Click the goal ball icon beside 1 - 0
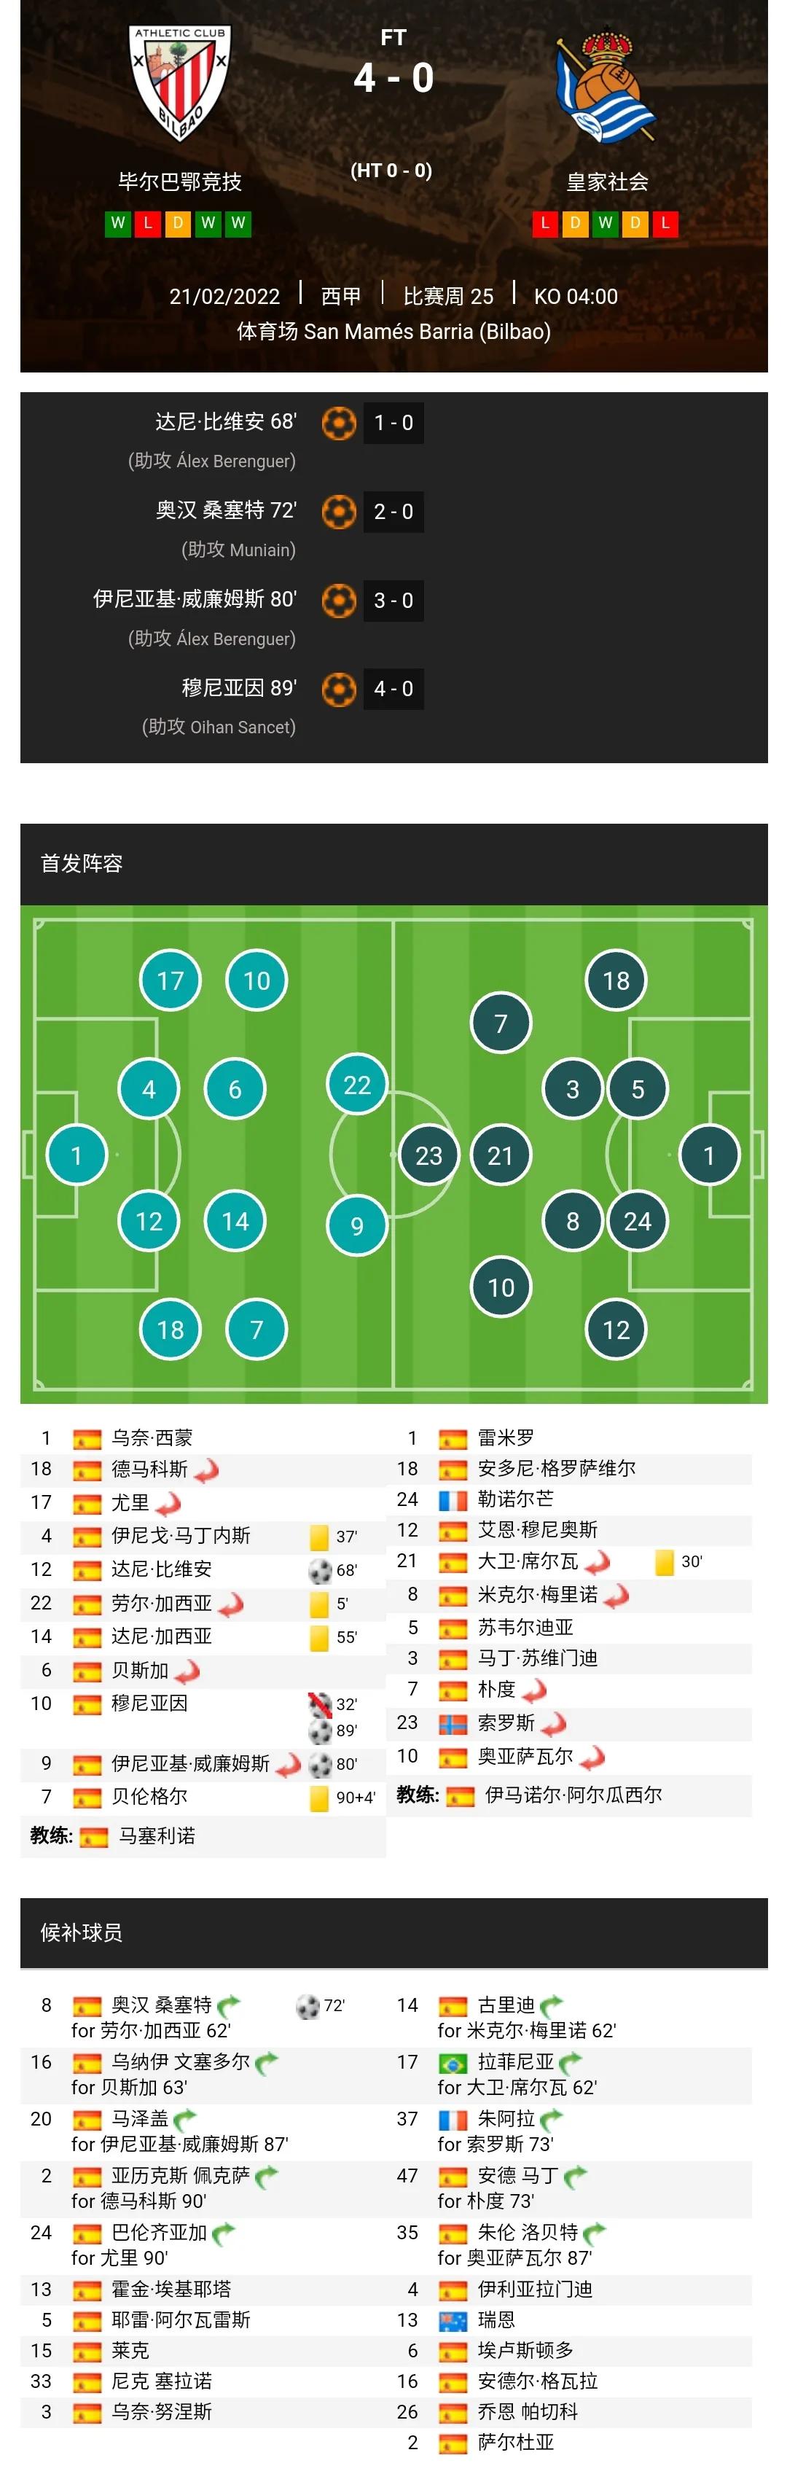The width and height of the screenshot is (787, 2474). pos(339,423)
